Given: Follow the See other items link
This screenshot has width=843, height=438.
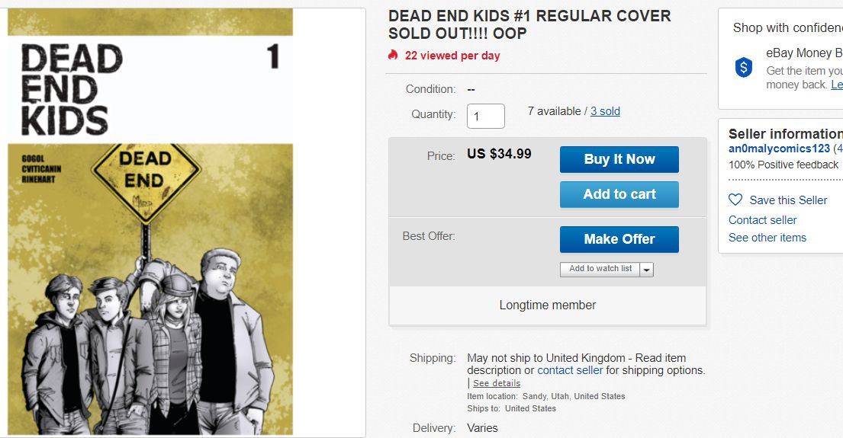Looking at the screenshot, I should 767,238.
